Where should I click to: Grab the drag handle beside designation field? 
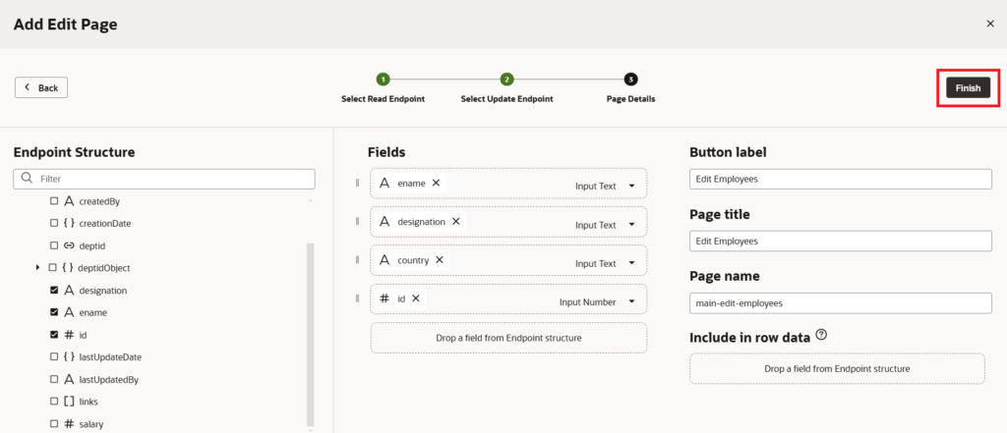tap(358, 221)
